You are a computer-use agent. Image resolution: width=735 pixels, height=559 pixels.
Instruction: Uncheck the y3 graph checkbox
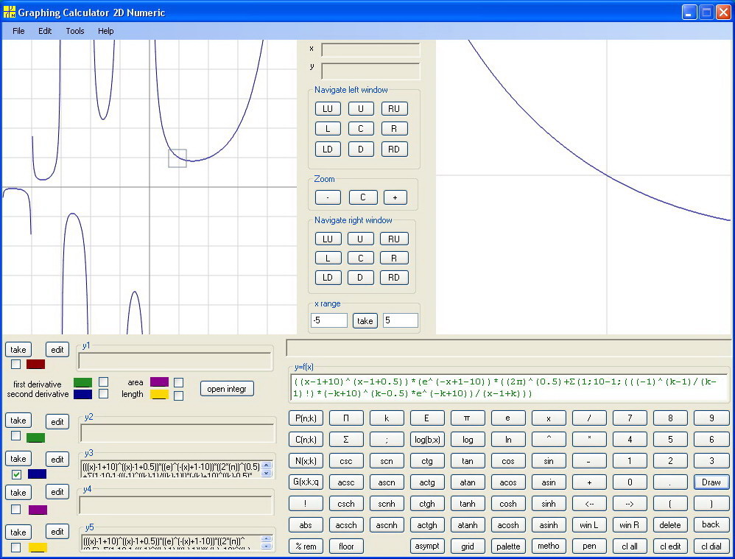[16, 474]
